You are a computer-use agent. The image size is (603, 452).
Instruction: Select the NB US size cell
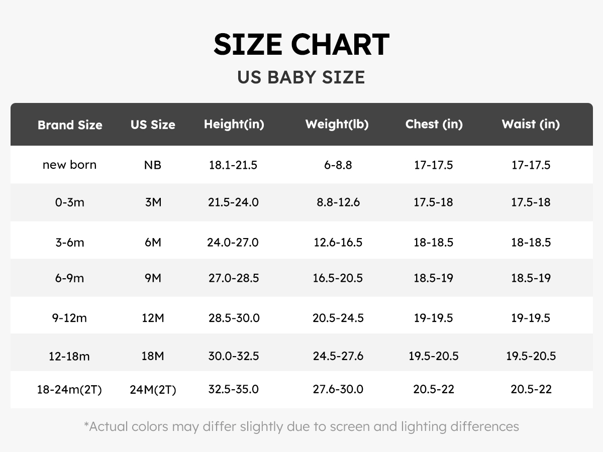point(153,165)
